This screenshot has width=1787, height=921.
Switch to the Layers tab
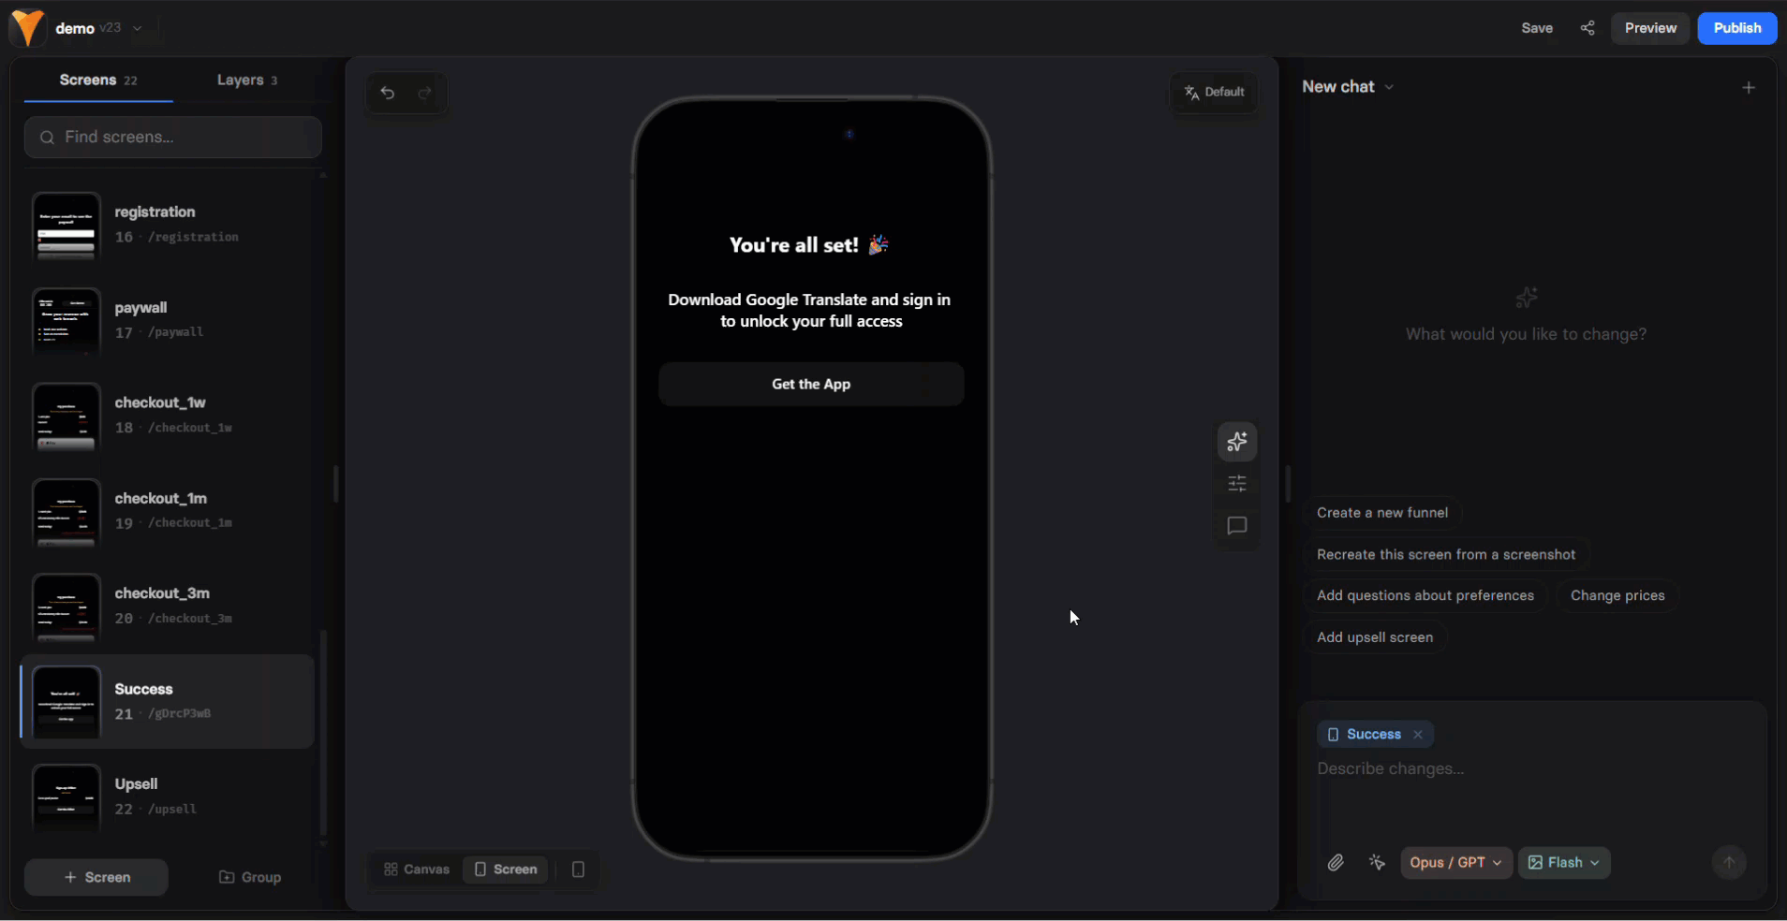point(247,80)
